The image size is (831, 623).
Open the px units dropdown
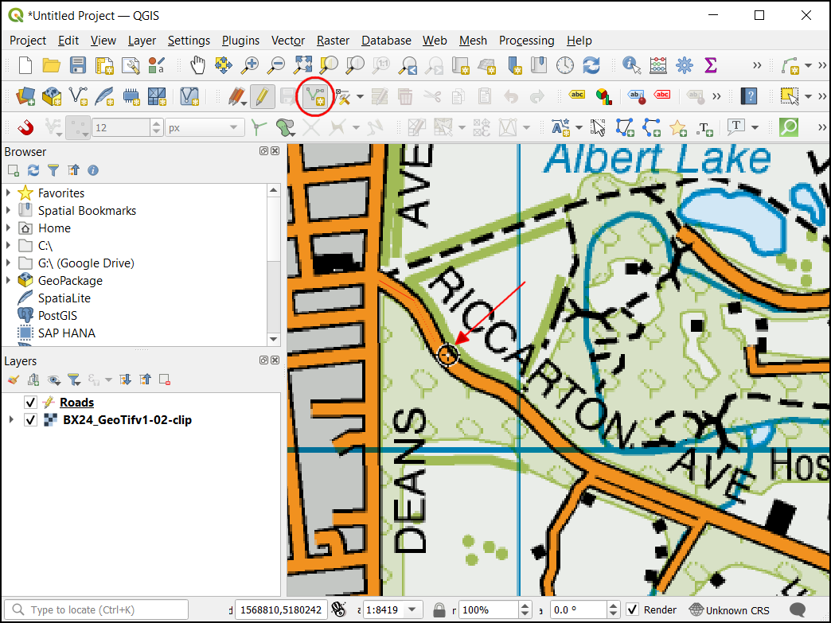205,127
